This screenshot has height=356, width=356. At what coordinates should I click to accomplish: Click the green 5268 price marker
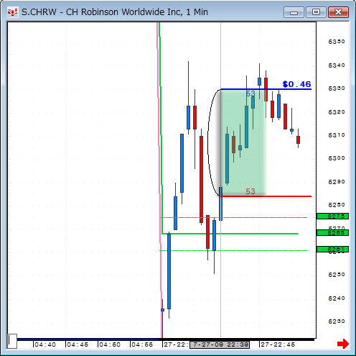[x=332, y=232]
